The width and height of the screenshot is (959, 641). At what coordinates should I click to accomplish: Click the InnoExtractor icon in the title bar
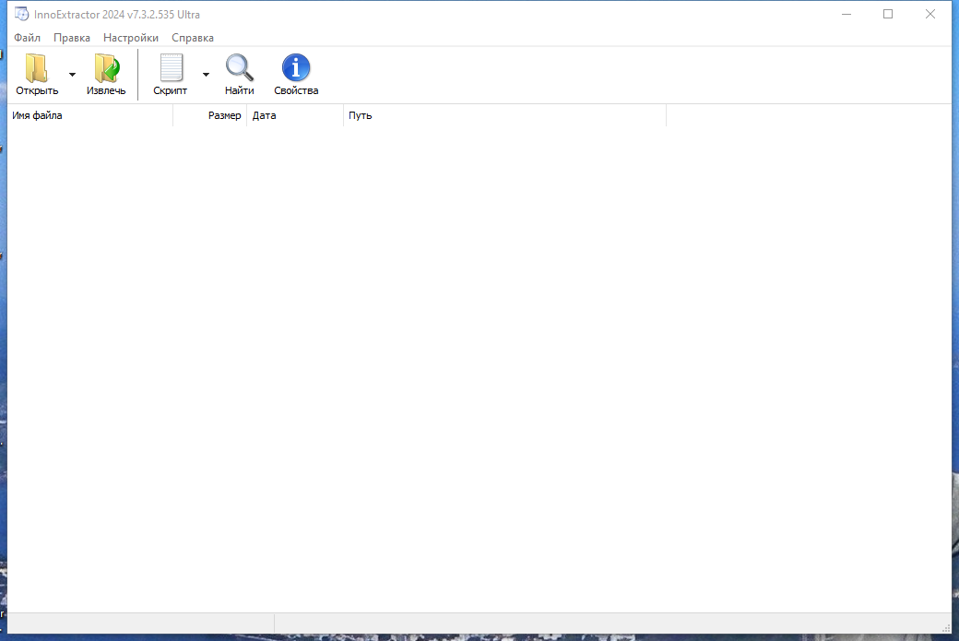click(19, 14)
